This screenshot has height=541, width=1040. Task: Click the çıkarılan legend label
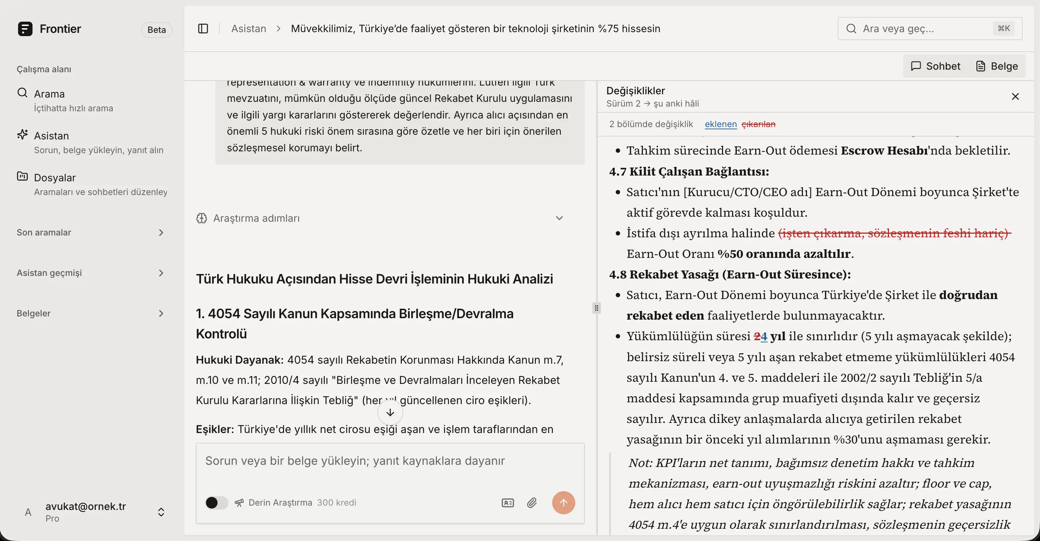pos(758,124)
